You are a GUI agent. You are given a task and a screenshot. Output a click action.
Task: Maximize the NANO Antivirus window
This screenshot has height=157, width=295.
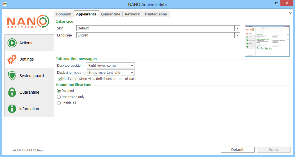277,3
